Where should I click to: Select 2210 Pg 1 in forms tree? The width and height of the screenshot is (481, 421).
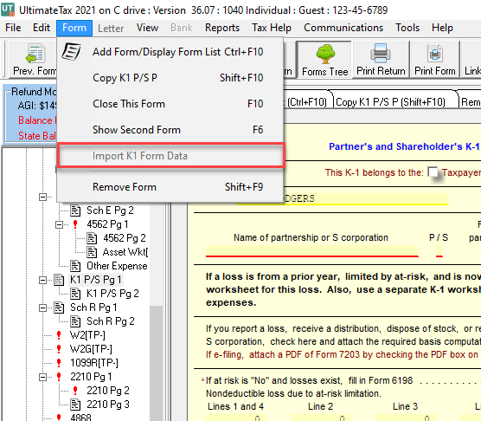91,377
